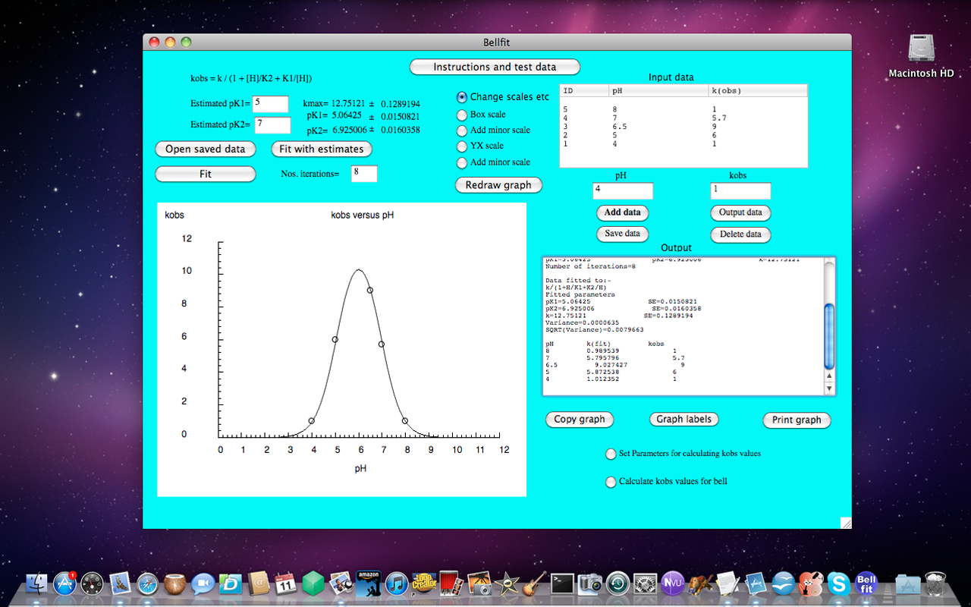Open GarageBand guitar icon in dock
Viewport: 971px width, 607px height.
click(x=534, y=583)
